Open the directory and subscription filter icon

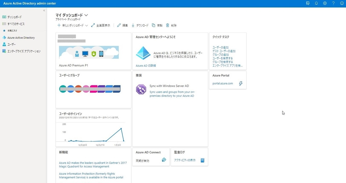tap(308, 3)
